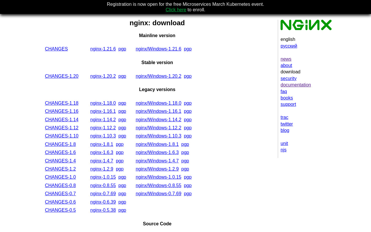
Task: Open pgp for nginx-0.5.38
Action: pos(122,210)
